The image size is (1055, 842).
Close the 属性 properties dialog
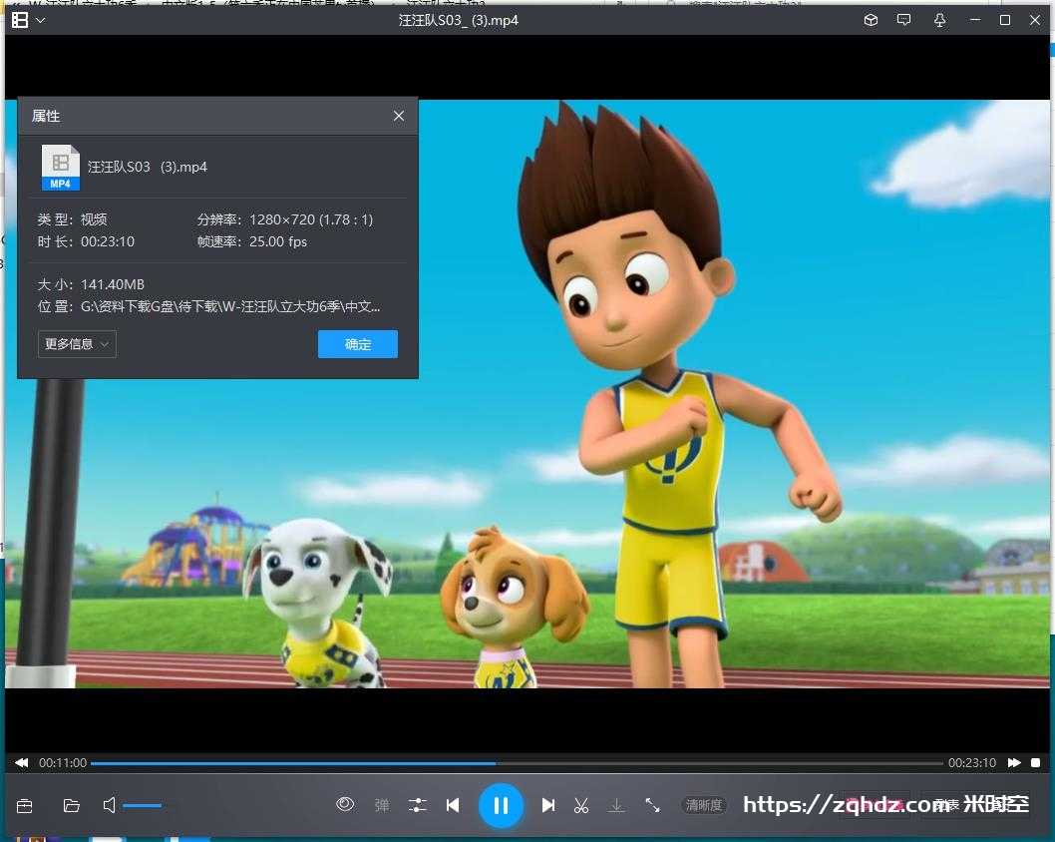399,116
